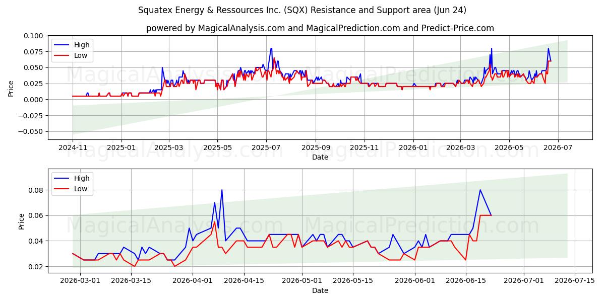Click the 2026-05-15 date tick label
The width and height of the screenshot is (605, 302).
tap(353, 281)
